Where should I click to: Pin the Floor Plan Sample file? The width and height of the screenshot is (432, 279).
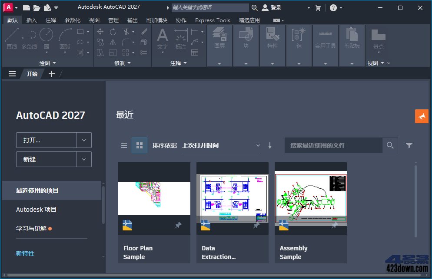tap(178, 225)
